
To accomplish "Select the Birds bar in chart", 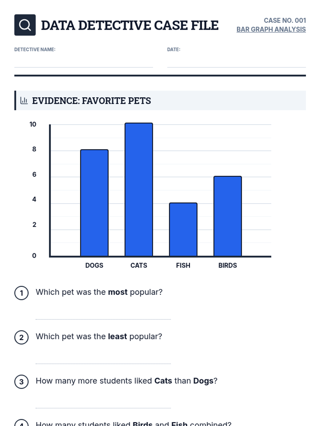I will pyautogui.click(x=228, y=216).
